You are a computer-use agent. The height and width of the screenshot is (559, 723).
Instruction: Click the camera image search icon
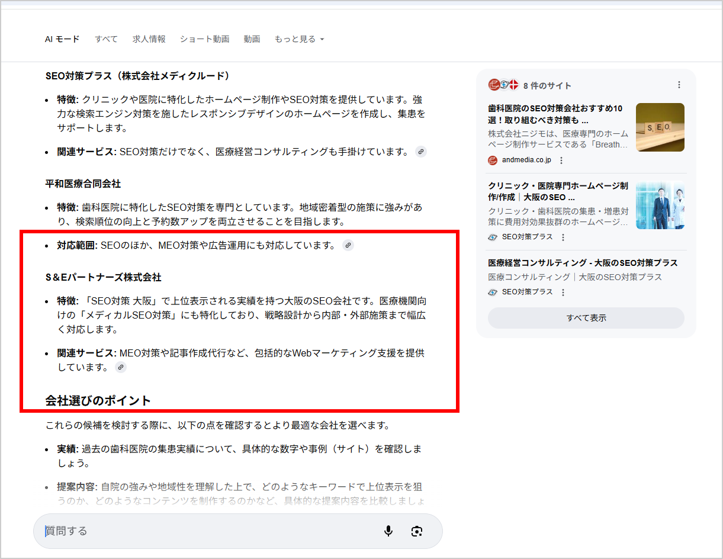[417, 531]
